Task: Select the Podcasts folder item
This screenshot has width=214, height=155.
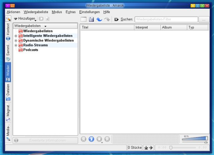Action: [x=28, y=50]
